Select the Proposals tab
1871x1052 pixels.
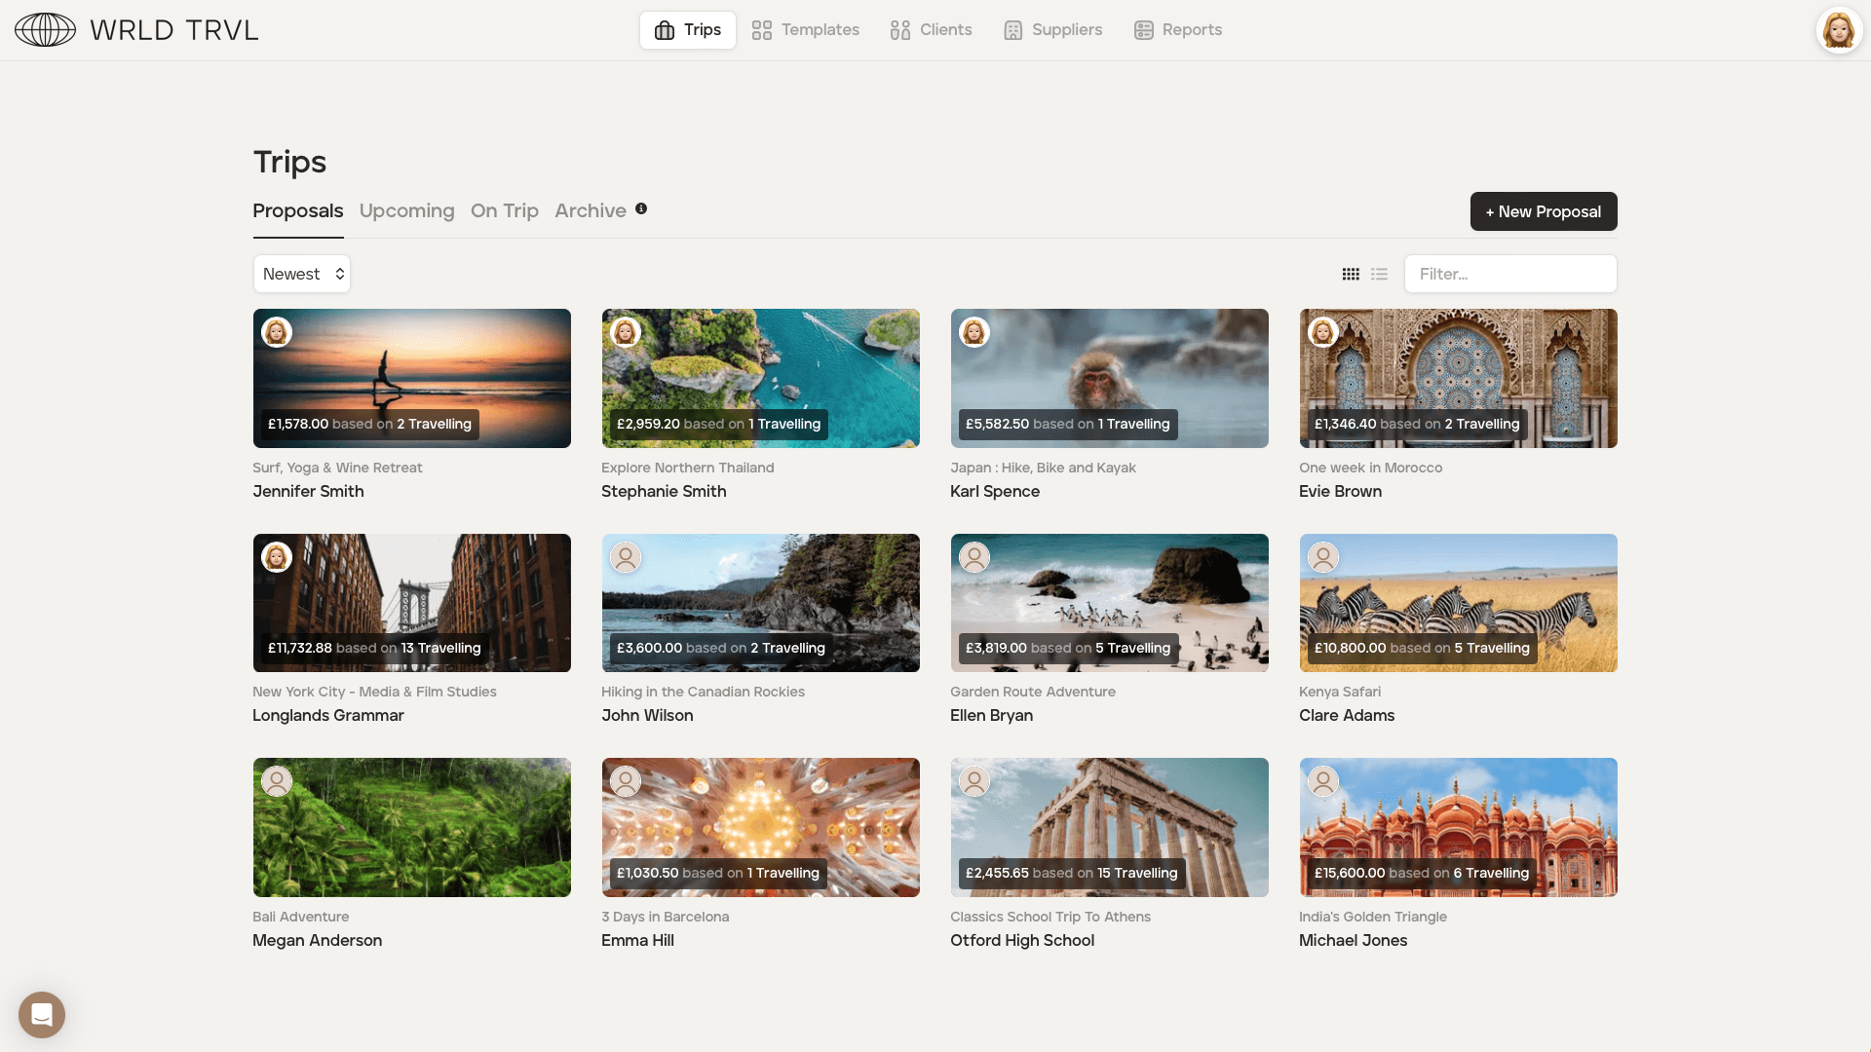tap(298, 211)
